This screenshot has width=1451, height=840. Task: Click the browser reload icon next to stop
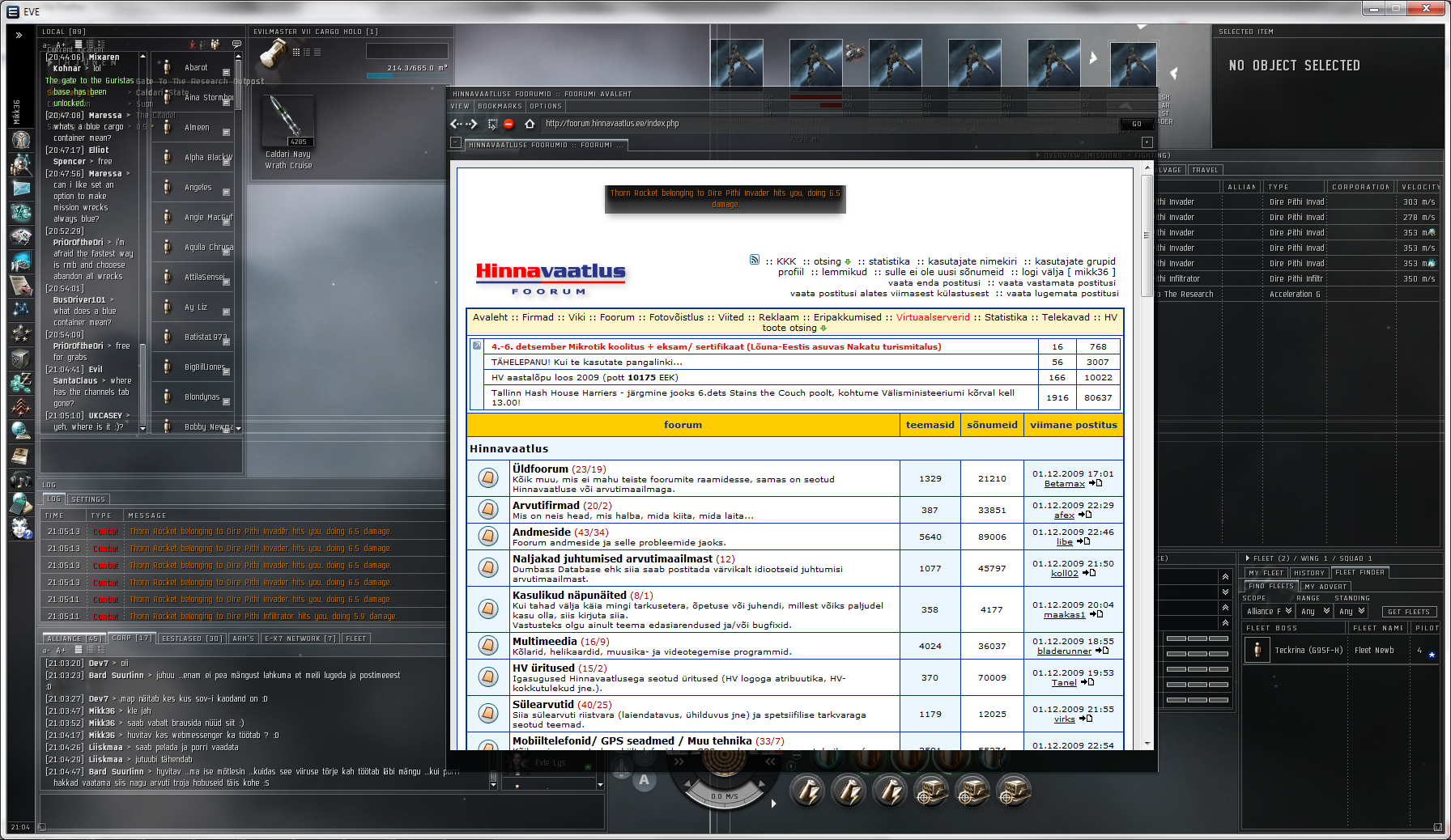pos(492,124)
